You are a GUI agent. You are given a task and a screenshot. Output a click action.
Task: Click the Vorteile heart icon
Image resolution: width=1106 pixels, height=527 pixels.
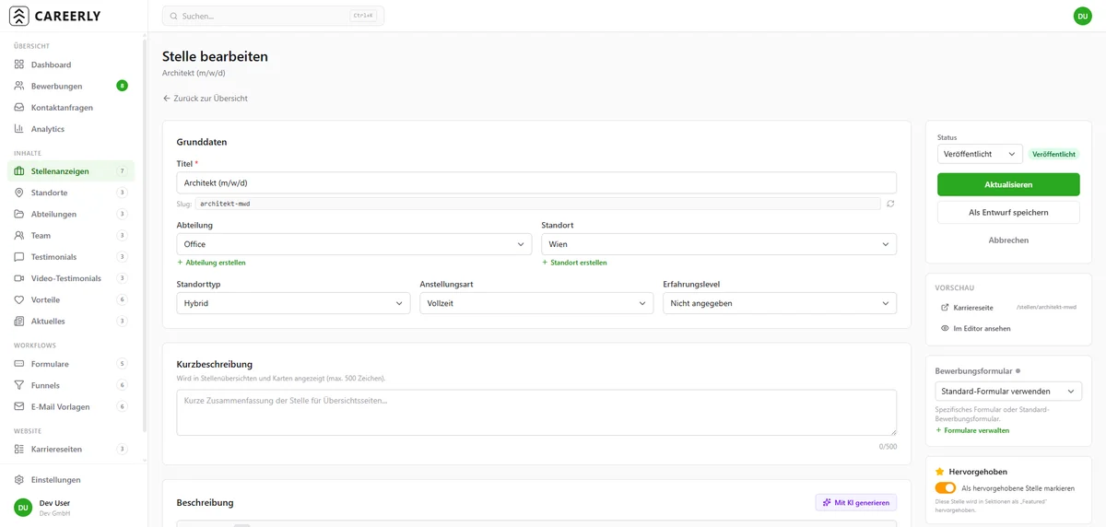[19, 299]
